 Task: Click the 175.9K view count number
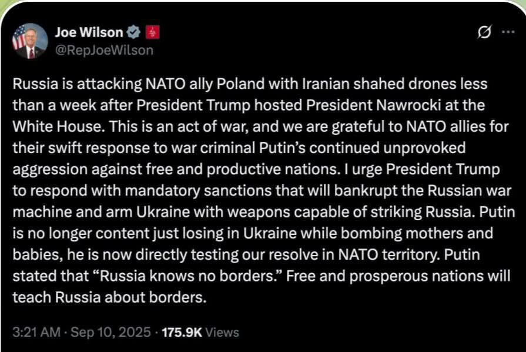[182, 333]
